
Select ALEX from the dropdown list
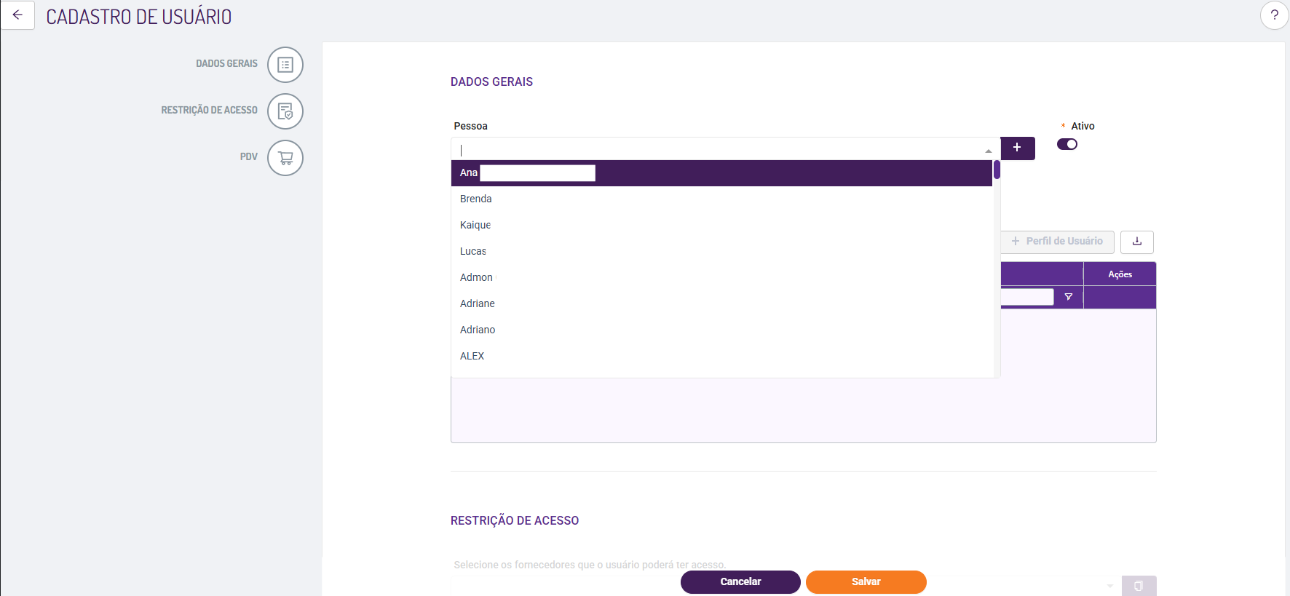pos(472,357)
